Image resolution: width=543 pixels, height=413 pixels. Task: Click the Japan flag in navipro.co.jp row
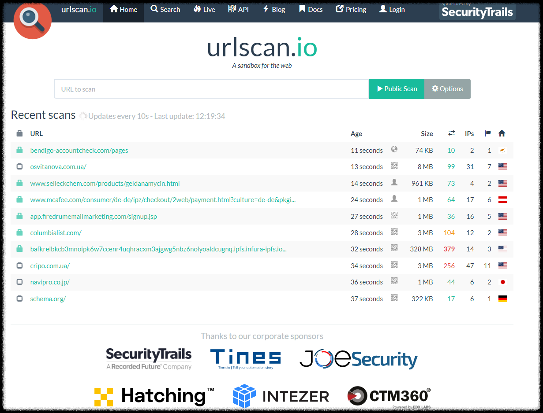click(502, 282)
